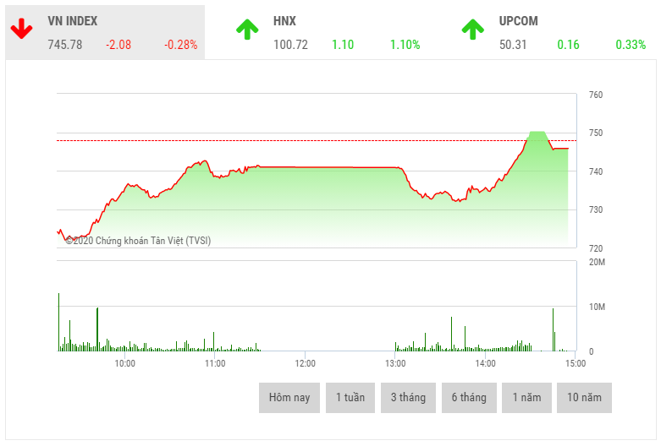Viewport: 661px width, 446px height.
Task: Click the 12:00 label on time axis
Action: pyautogui.click(x=305, y=363)
